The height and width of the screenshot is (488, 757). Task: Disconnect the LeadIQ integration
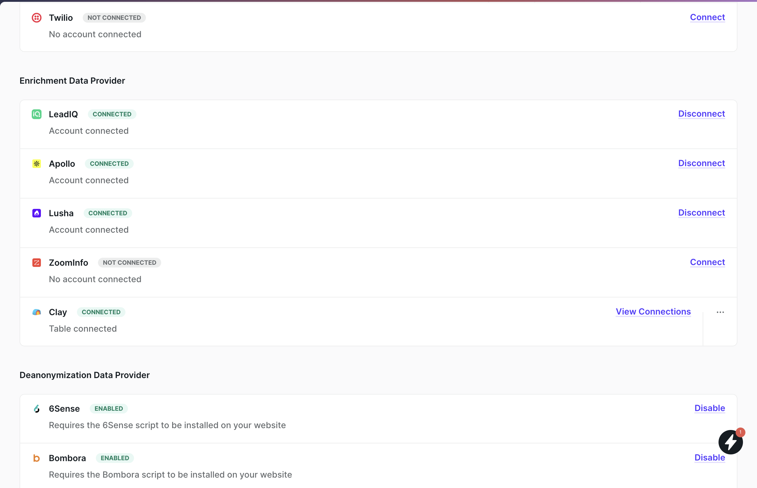tap(701, 114)
